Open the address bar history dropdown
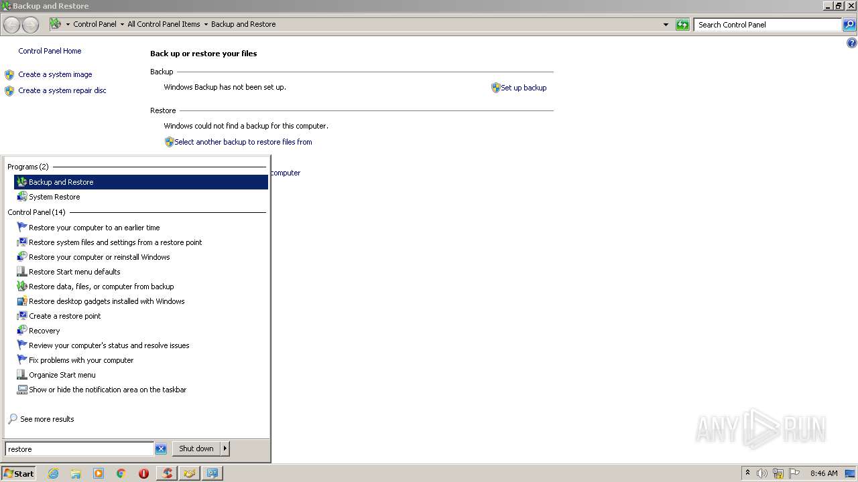 (x=666, y=25)
